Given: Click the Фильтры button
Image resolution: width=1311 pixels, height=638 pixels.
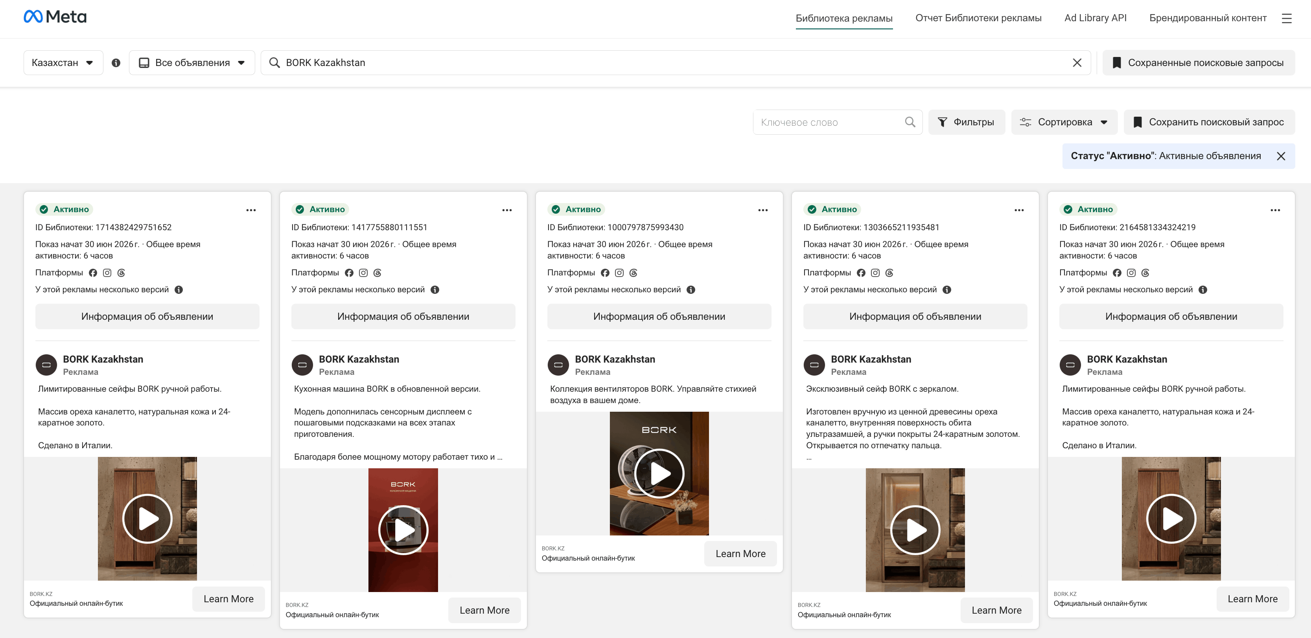Looking at the screenshot, I should pyautogui.click(x=967, y=122).
